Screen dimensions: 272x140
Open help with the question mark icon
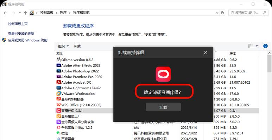coord(265,46)
